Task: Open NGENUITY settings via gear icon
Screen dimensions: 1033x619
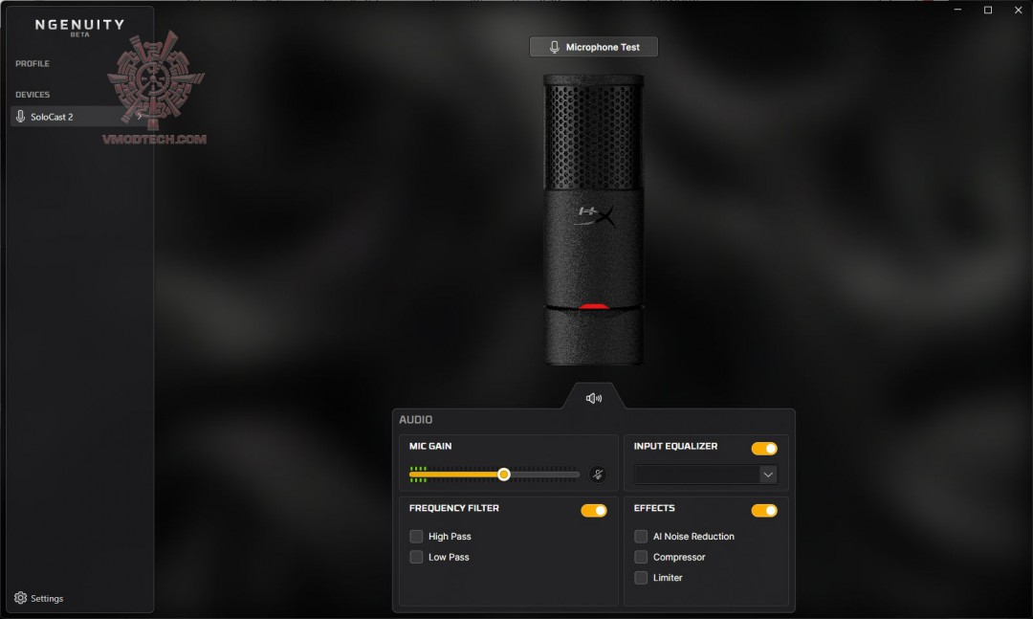Action: coord(21,597)
